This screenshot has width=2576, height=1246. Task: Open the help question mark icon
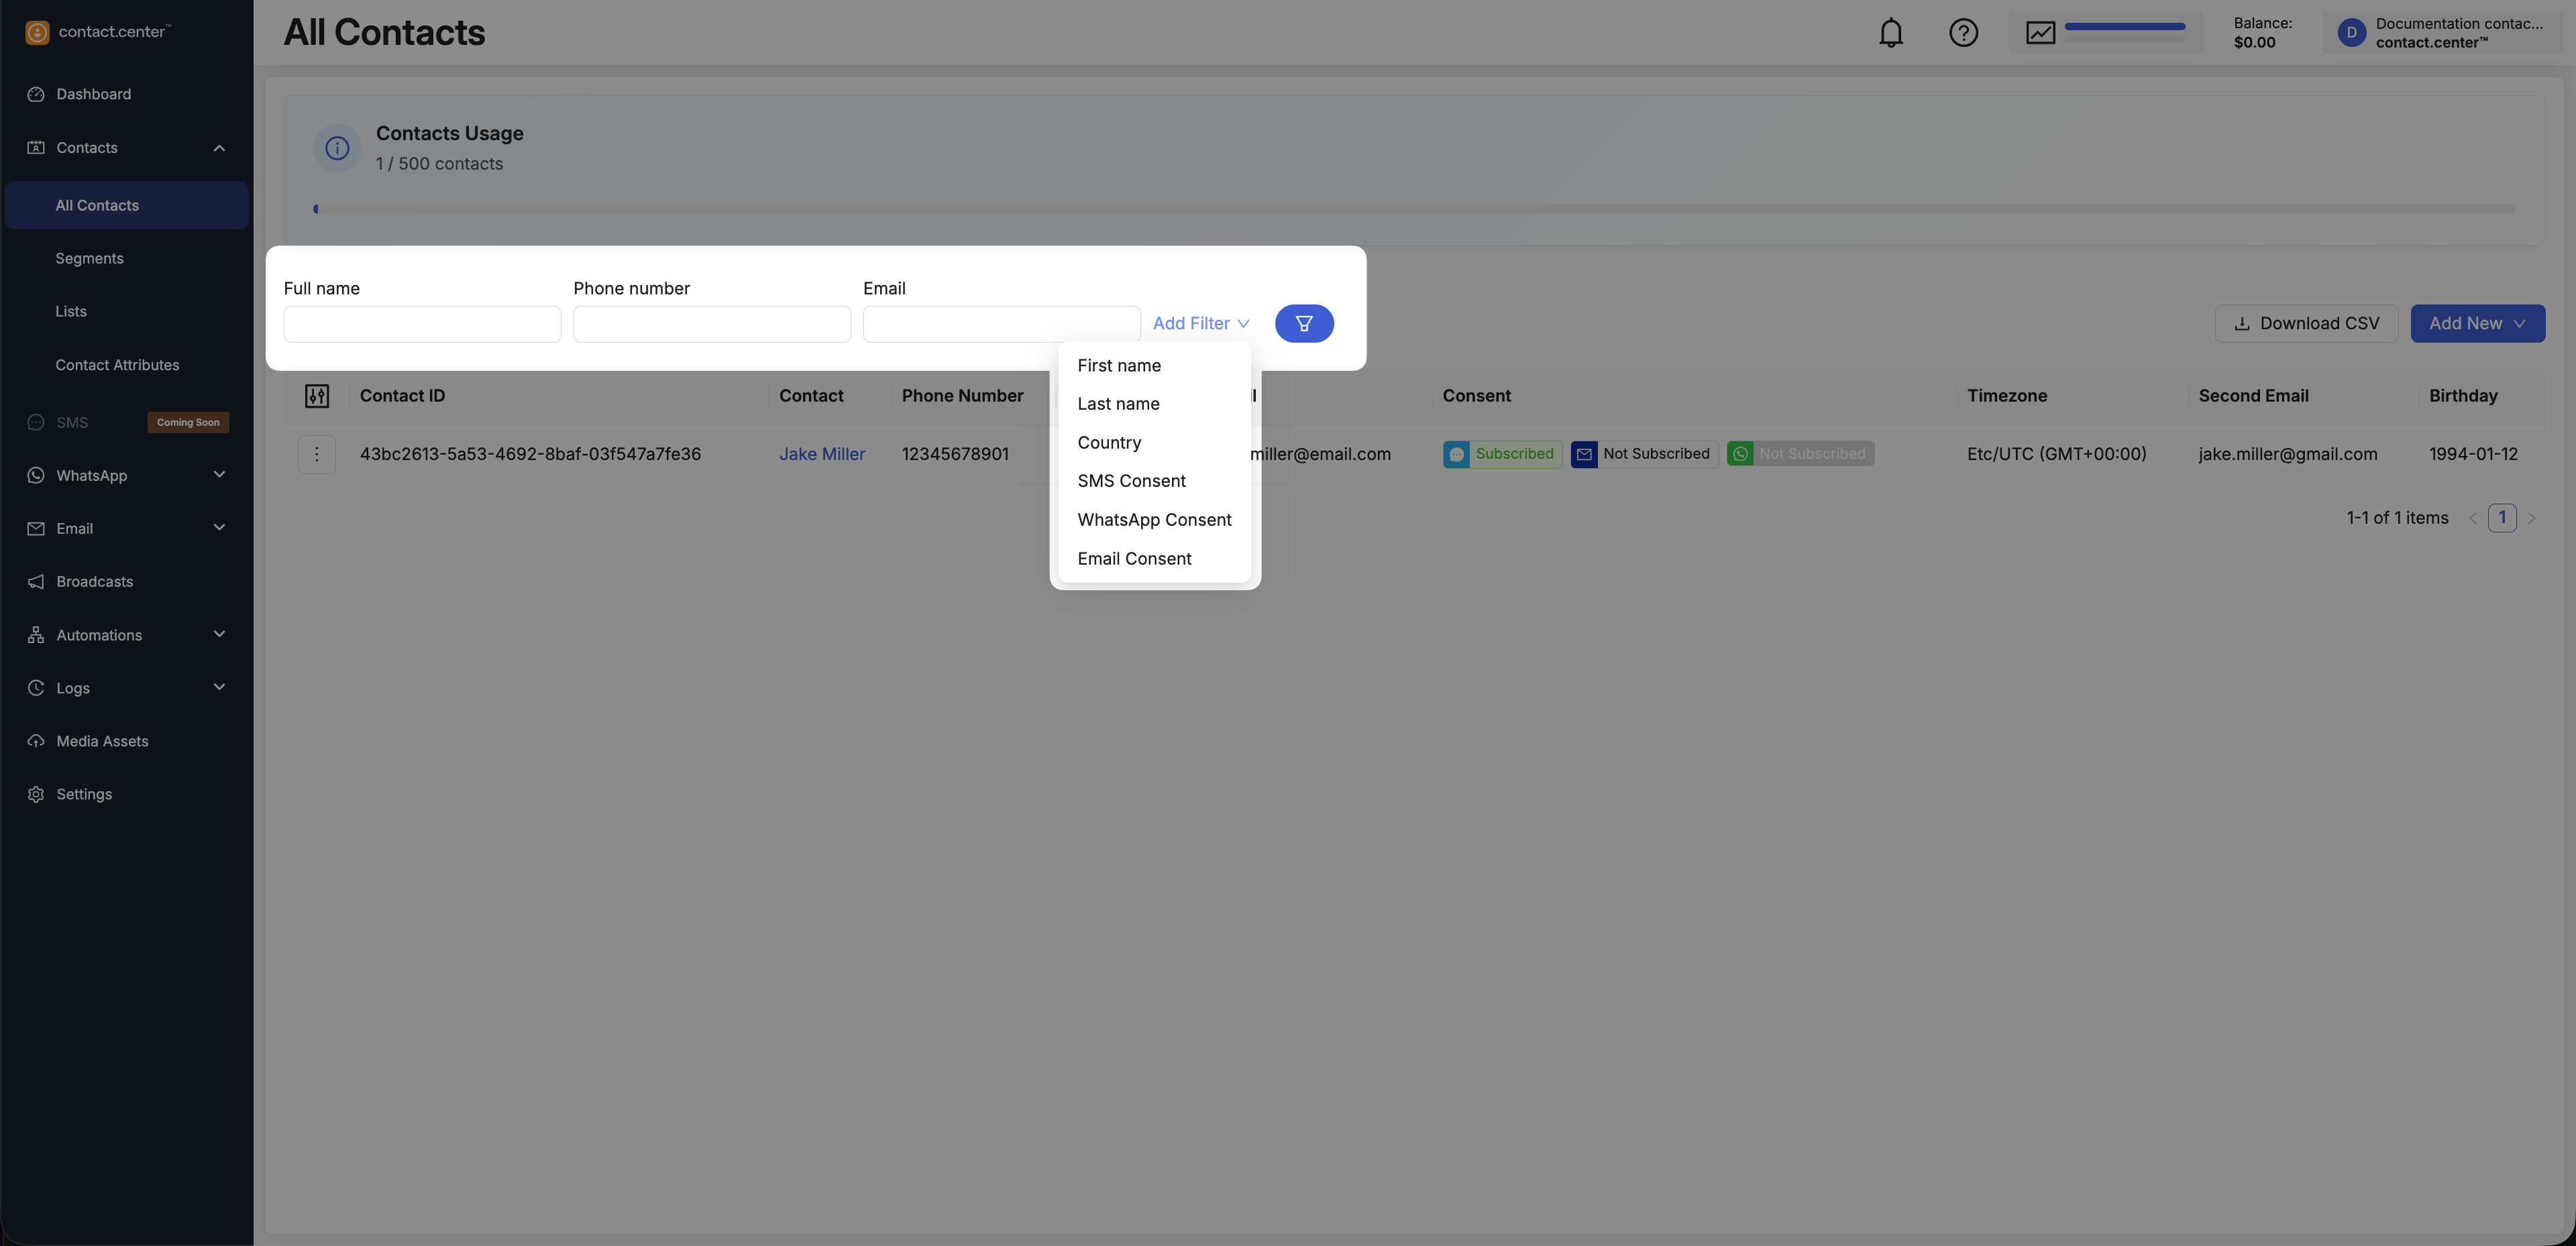pyautogui.click(x=1963, y=33)
